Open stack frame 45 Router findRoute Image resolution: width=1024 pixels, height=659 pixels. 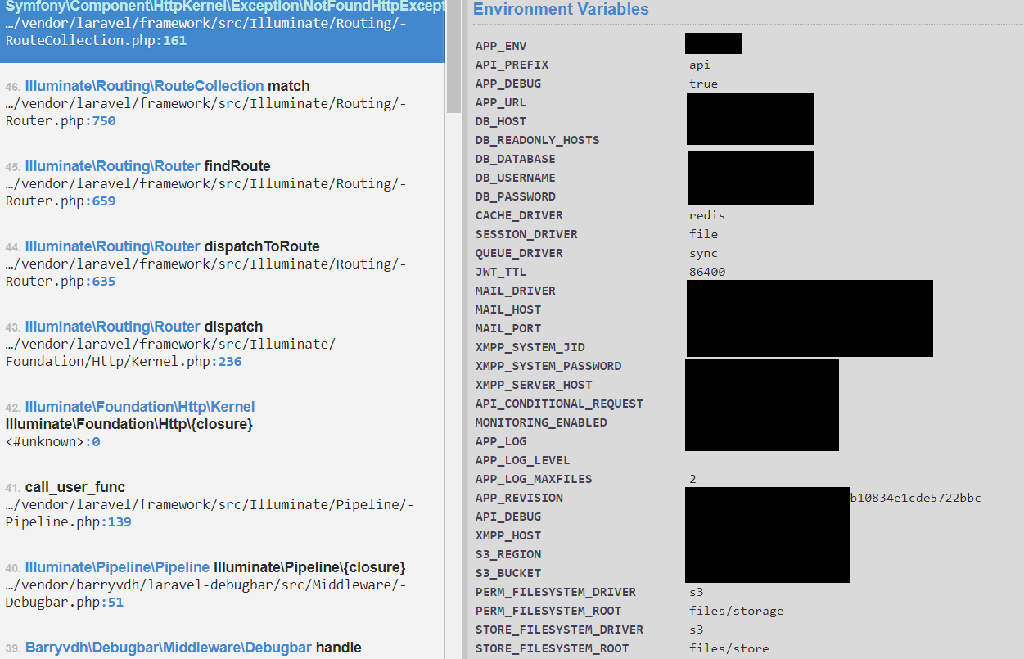[223, 183]
